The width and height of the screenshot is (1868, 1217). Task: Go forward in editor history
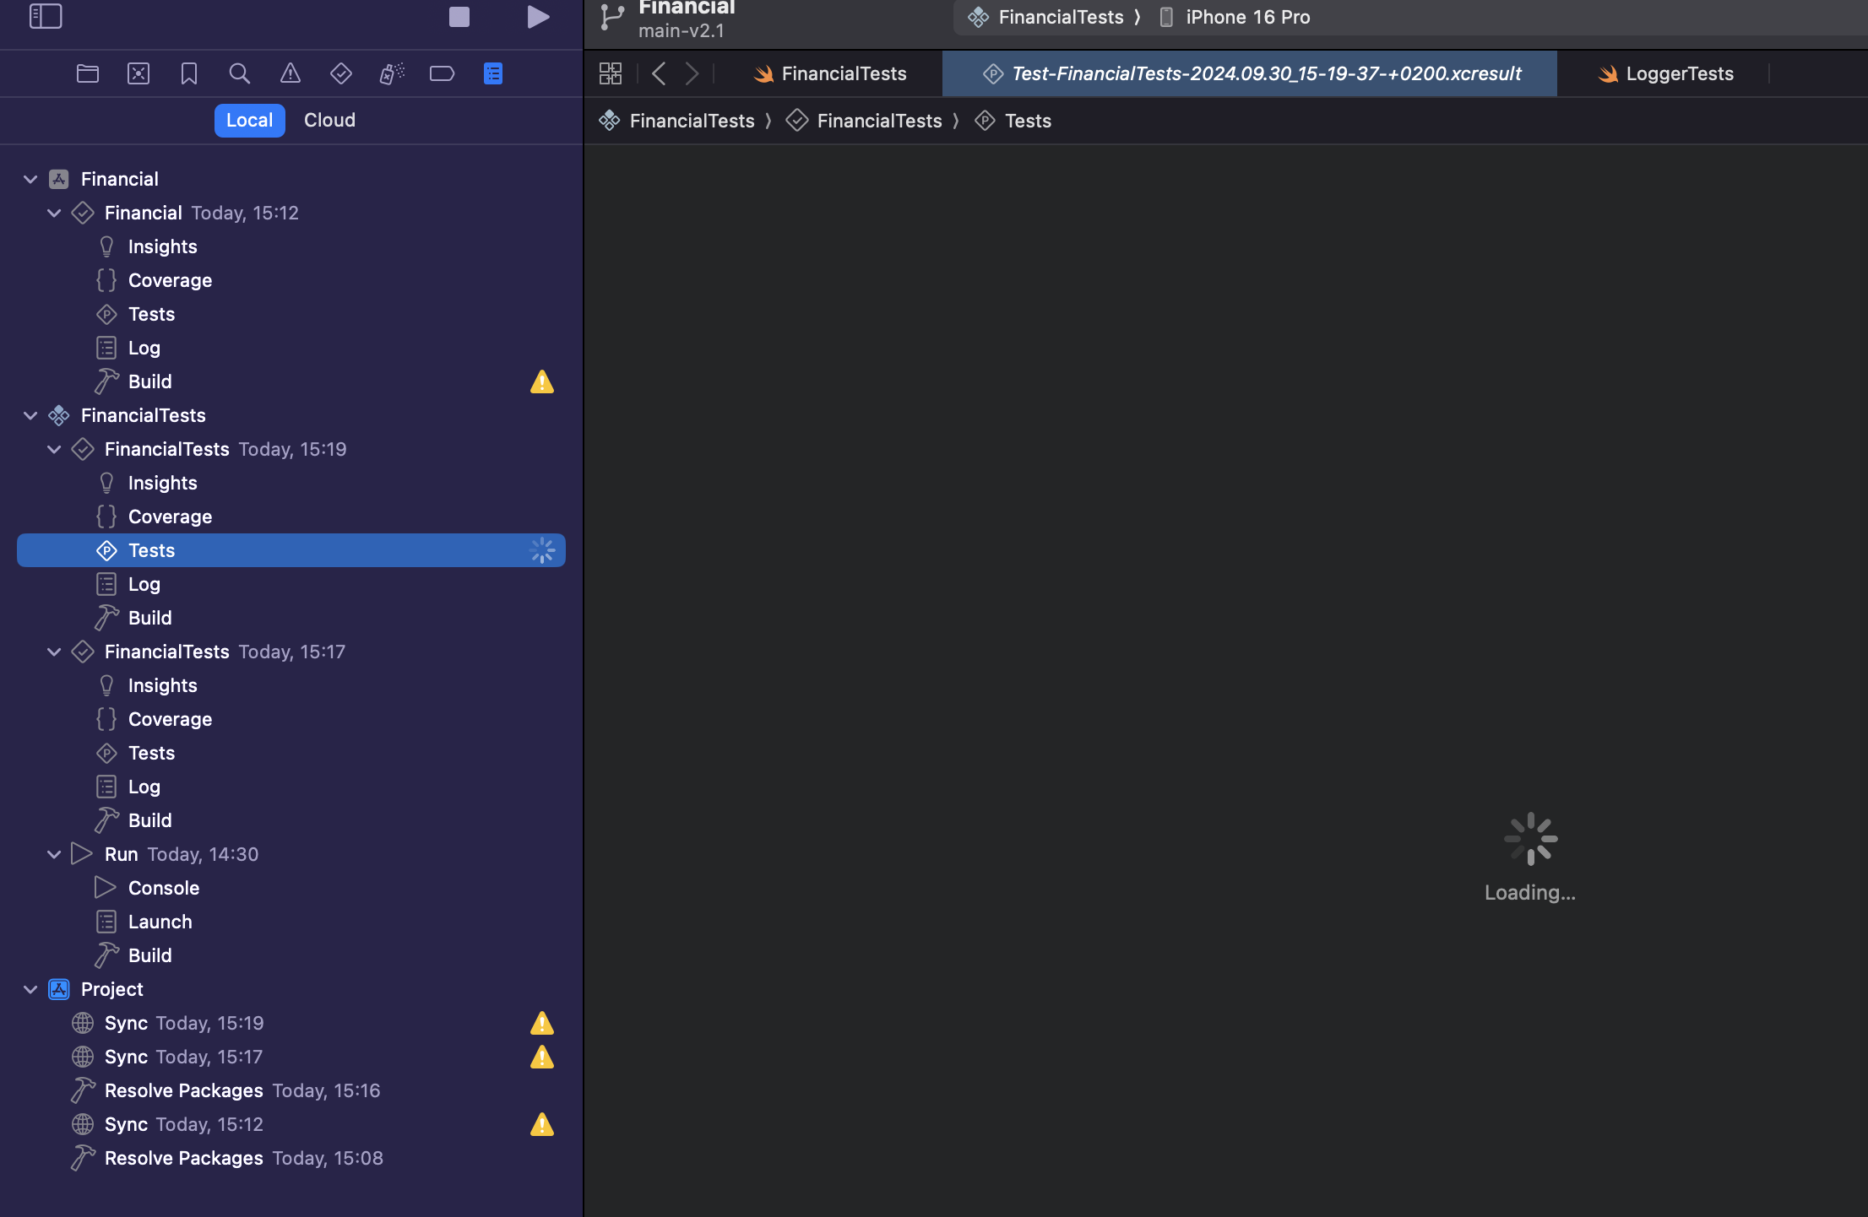click(692, 73)
